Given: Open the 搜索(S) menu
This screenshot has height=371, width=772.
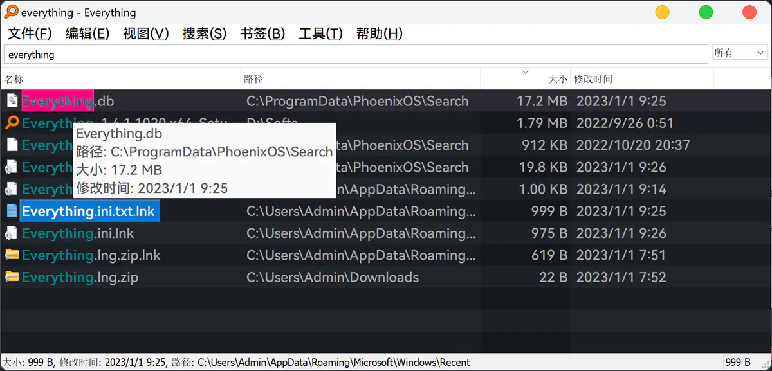Looking at the screenshot, I should (204, 33).
